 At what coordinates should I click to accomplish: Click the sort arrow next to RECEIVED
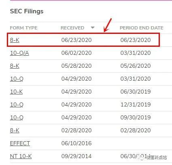tap(93, 27)
